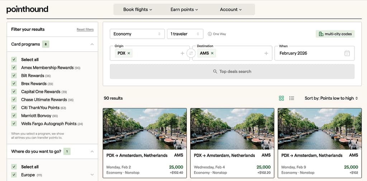
Task: Uncheck Amex Membership Rewards program
Action: [14, 67]
